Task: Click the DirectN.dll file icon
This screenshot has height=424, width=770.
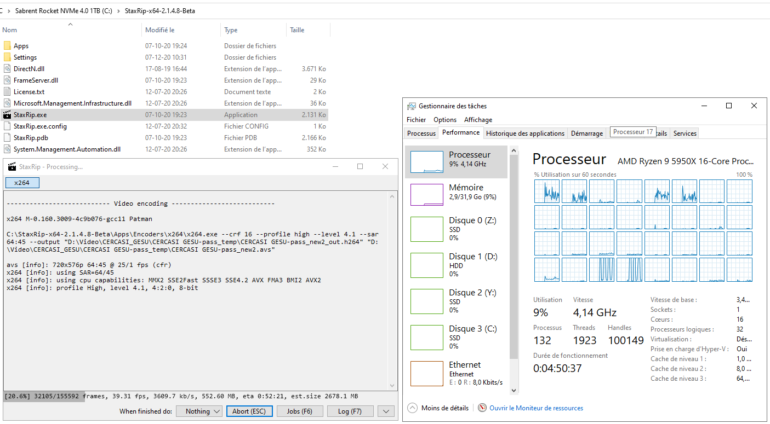Action: pos(7,69)
